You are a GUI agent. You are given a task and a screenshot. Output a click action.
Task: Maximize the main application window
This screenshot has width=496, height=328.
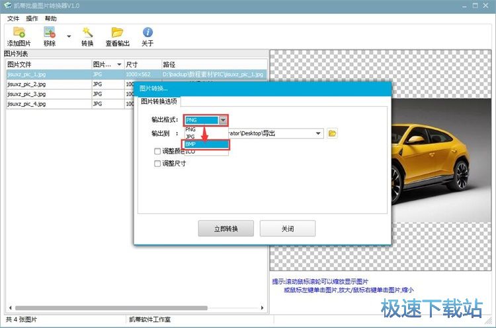(x=475, y=6)
